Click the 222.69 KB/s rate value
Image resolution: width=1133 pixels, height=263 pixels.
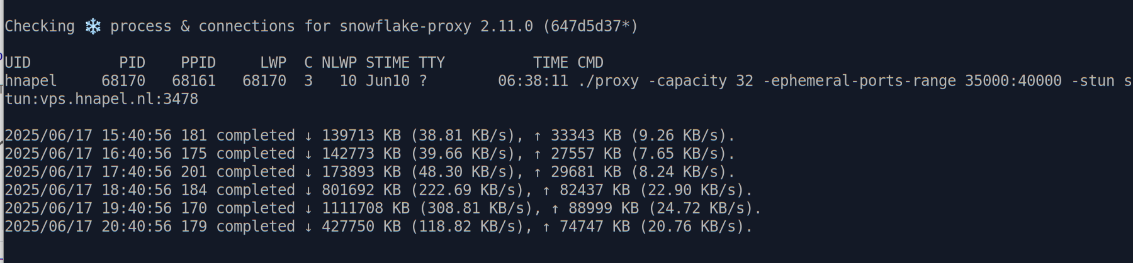click(x=467, y=190)
